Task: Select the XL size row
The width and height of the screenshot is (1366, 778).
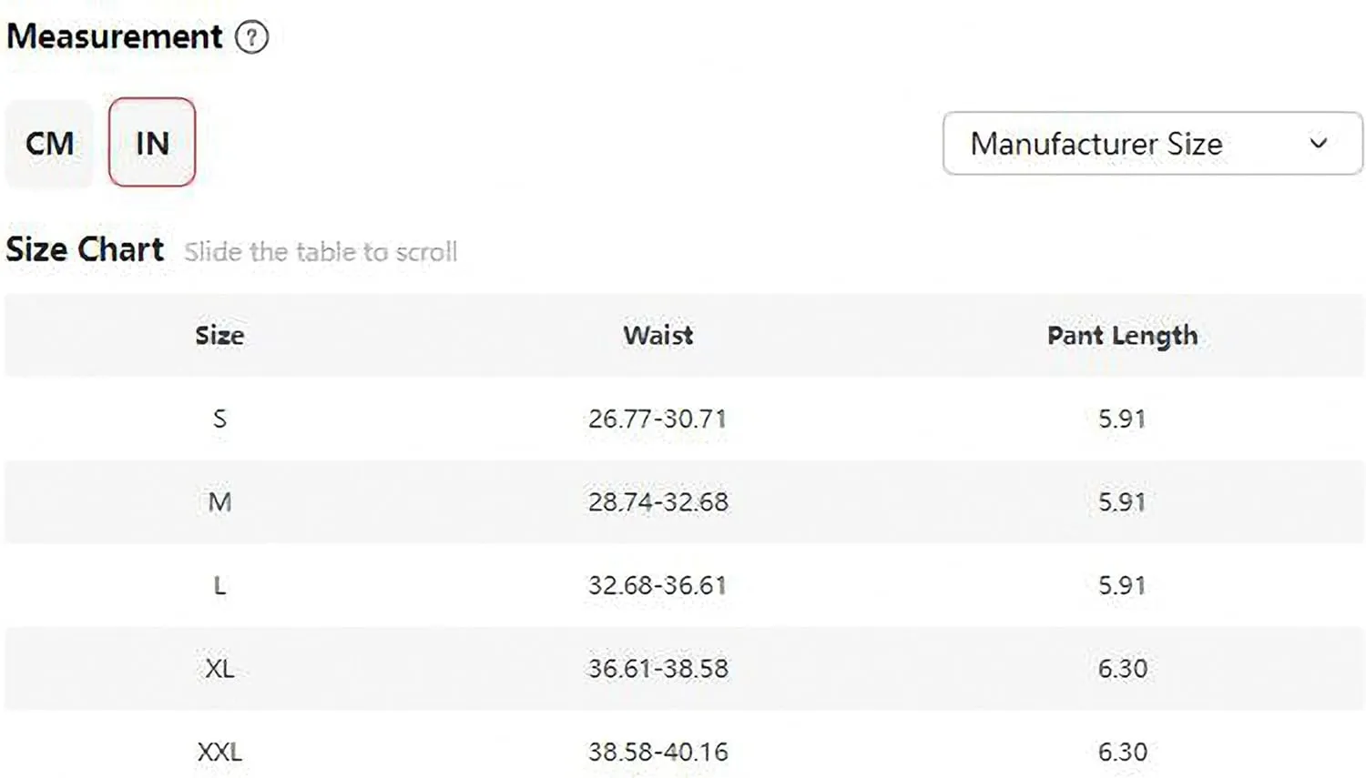Action: pos(685,669)
